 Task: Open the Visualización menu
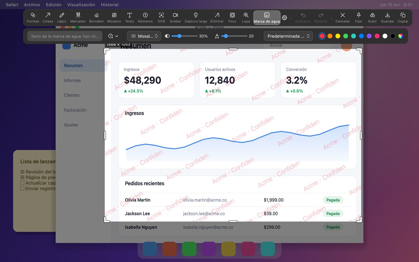[81, 5]
